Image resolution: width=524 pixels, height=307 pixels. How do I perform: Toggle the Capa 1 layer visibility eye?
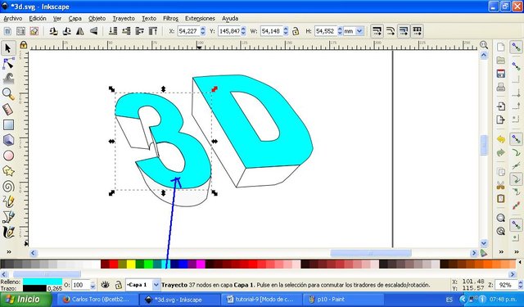(x=105, y=285)
